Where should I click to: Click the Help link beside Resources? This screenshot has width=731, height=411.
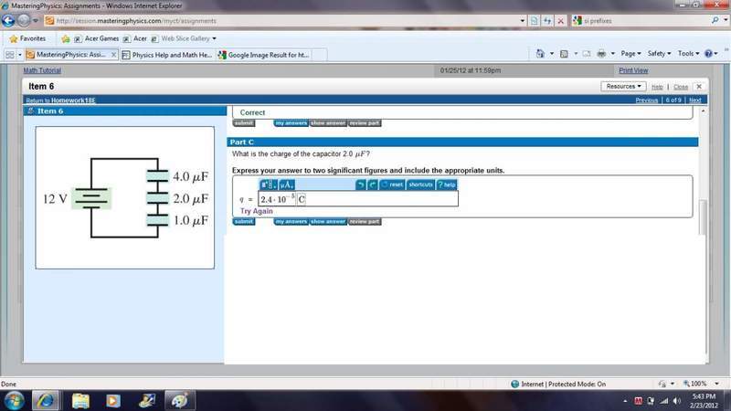pyautogui.click(x=657, y=87)
